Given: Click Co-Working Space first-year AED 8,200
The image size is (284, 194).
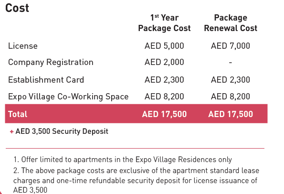Looking at the screenshot, I should (x=164, y=97).
